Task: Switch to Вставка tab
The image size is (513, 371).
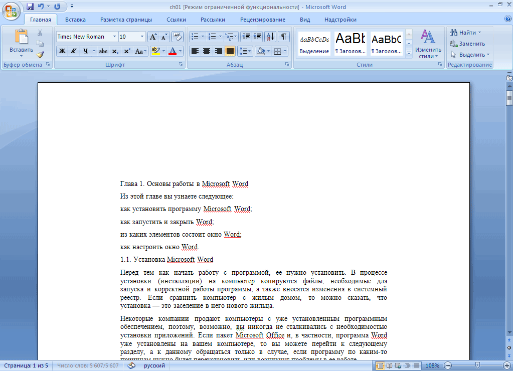Action: coord(75,20)
